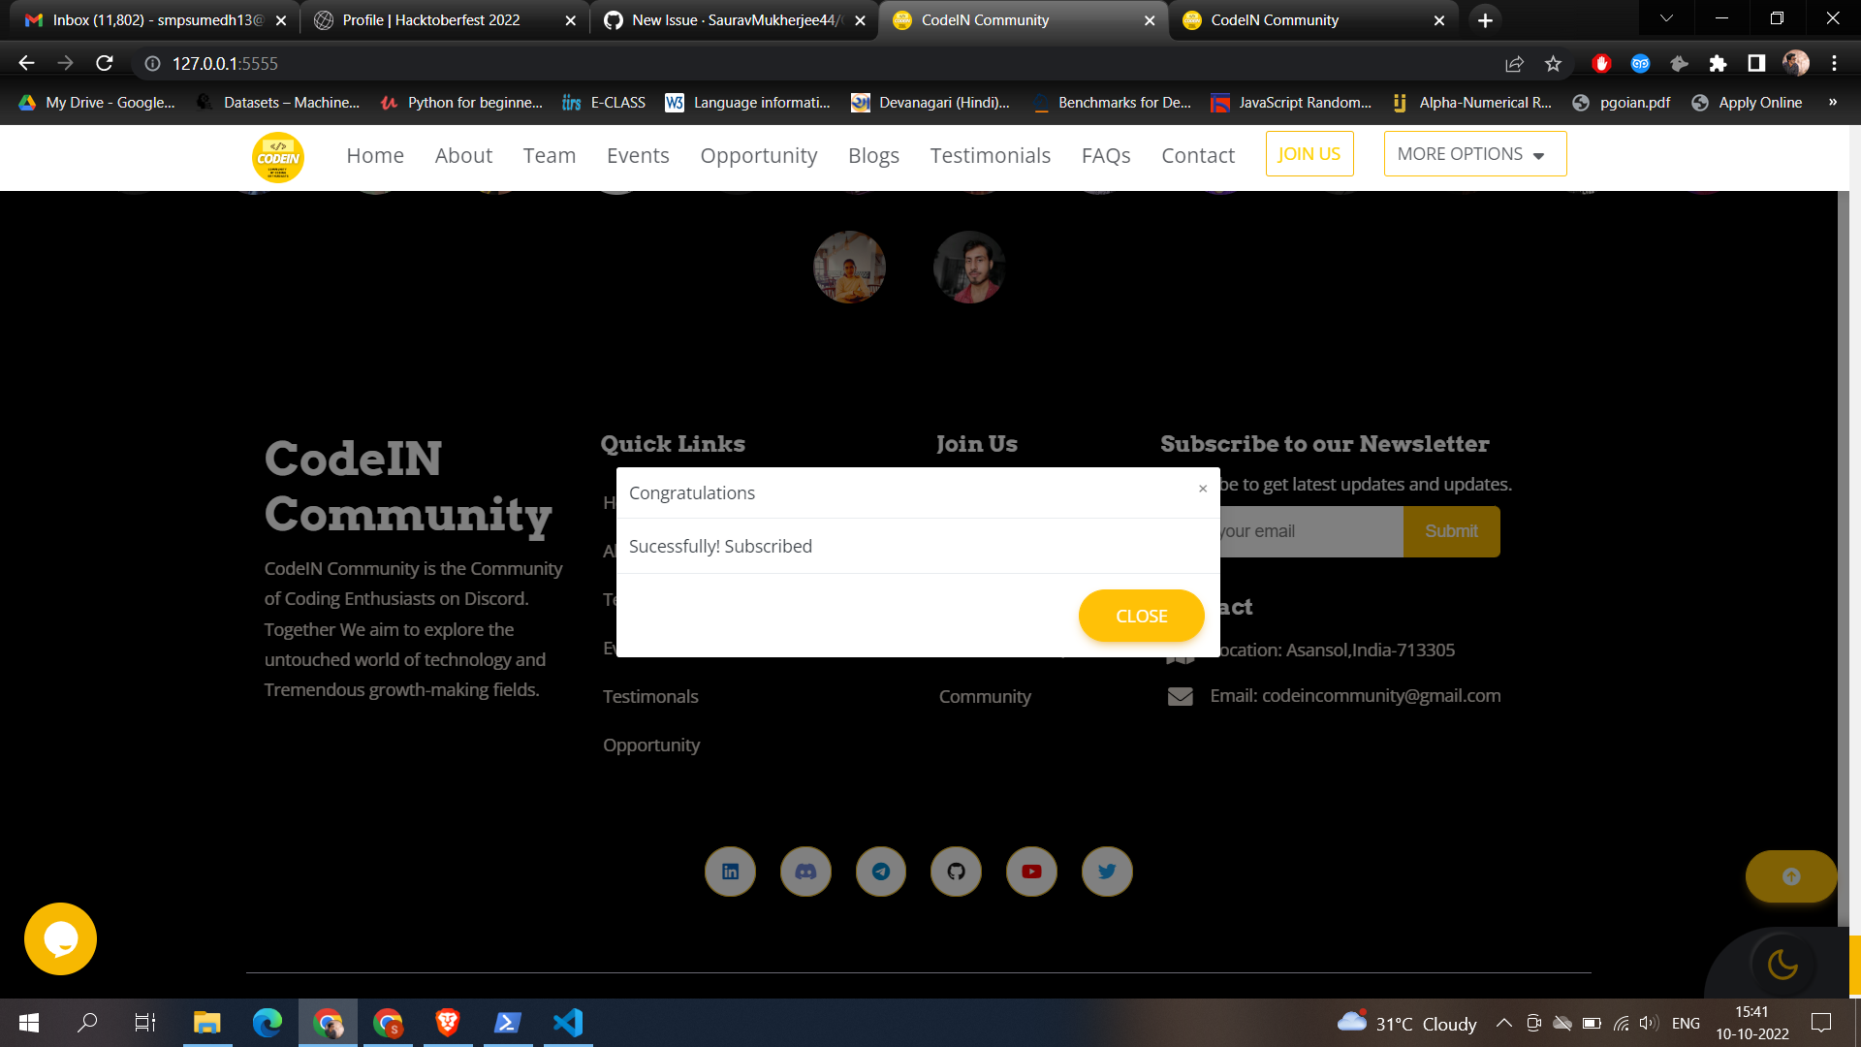
Task: Open the LinkedIn social icon
Action: tap(730, 872)
